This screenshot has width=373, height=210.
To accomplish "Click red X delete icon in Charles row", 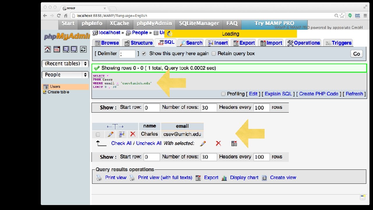I will tap(133, 134).
